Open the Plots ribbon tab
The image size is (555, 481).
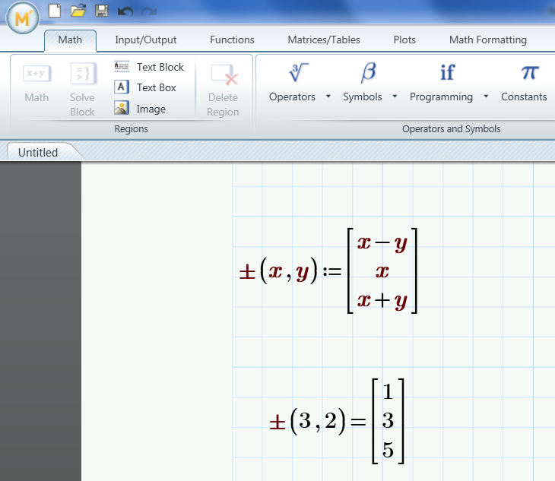[404, 40]
